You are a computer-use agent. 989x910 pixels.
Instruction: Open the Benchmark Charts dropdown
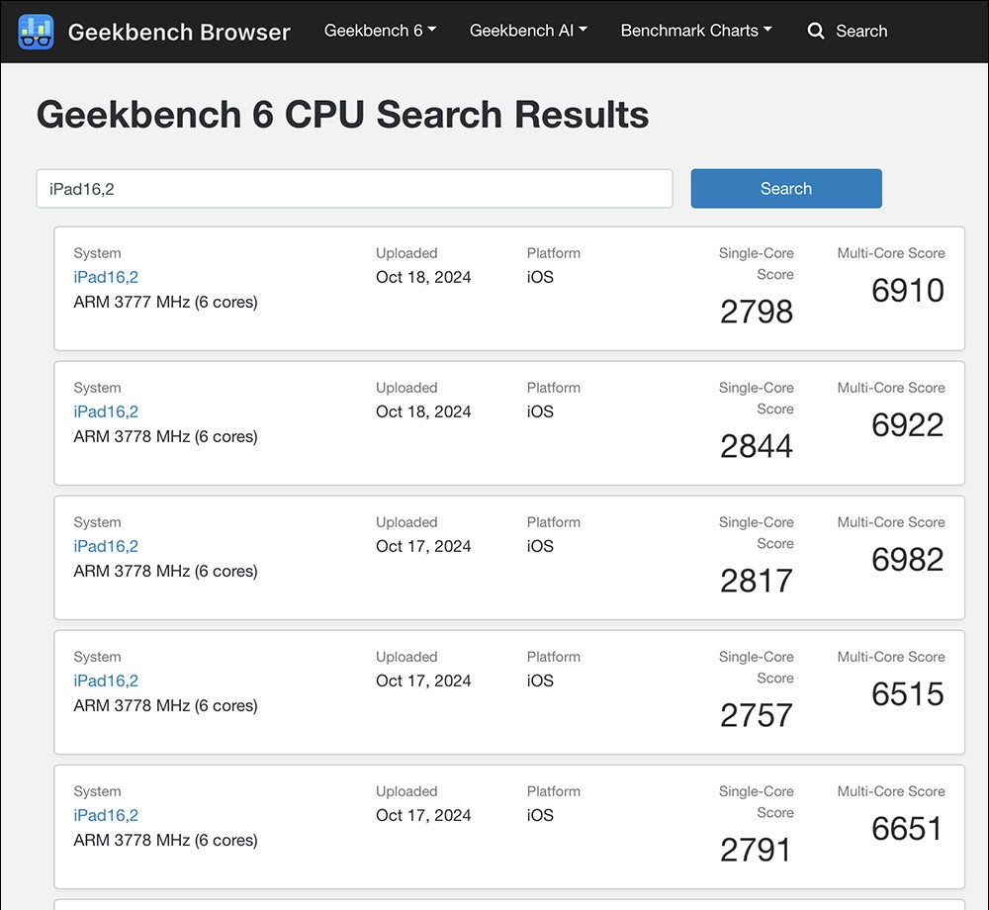(695, 31)
